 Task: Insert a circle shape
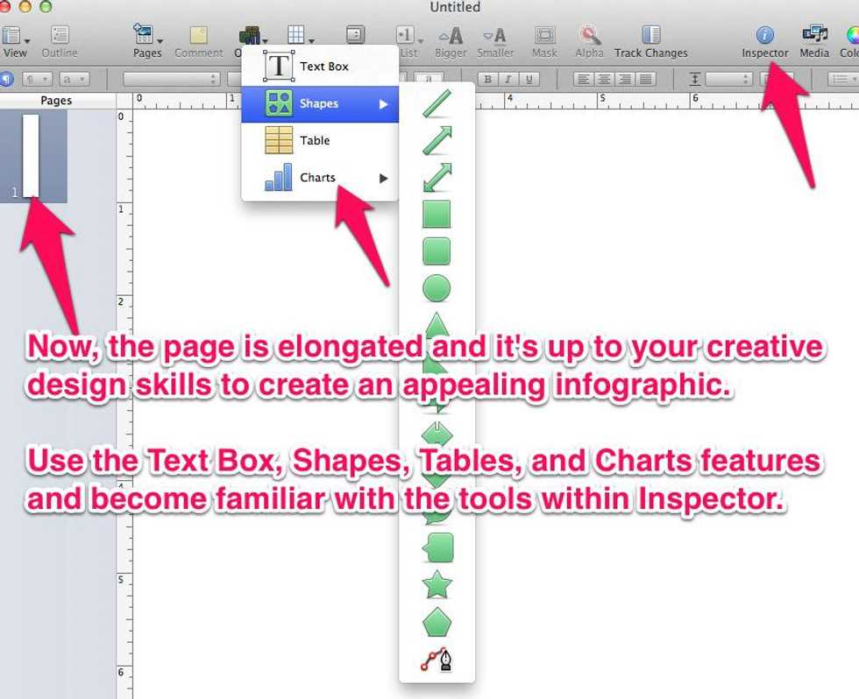coord(437,287)
